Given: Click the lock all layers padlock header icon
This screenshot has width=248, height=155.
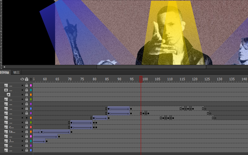Looking at the screenshot, I should [27, 79].
